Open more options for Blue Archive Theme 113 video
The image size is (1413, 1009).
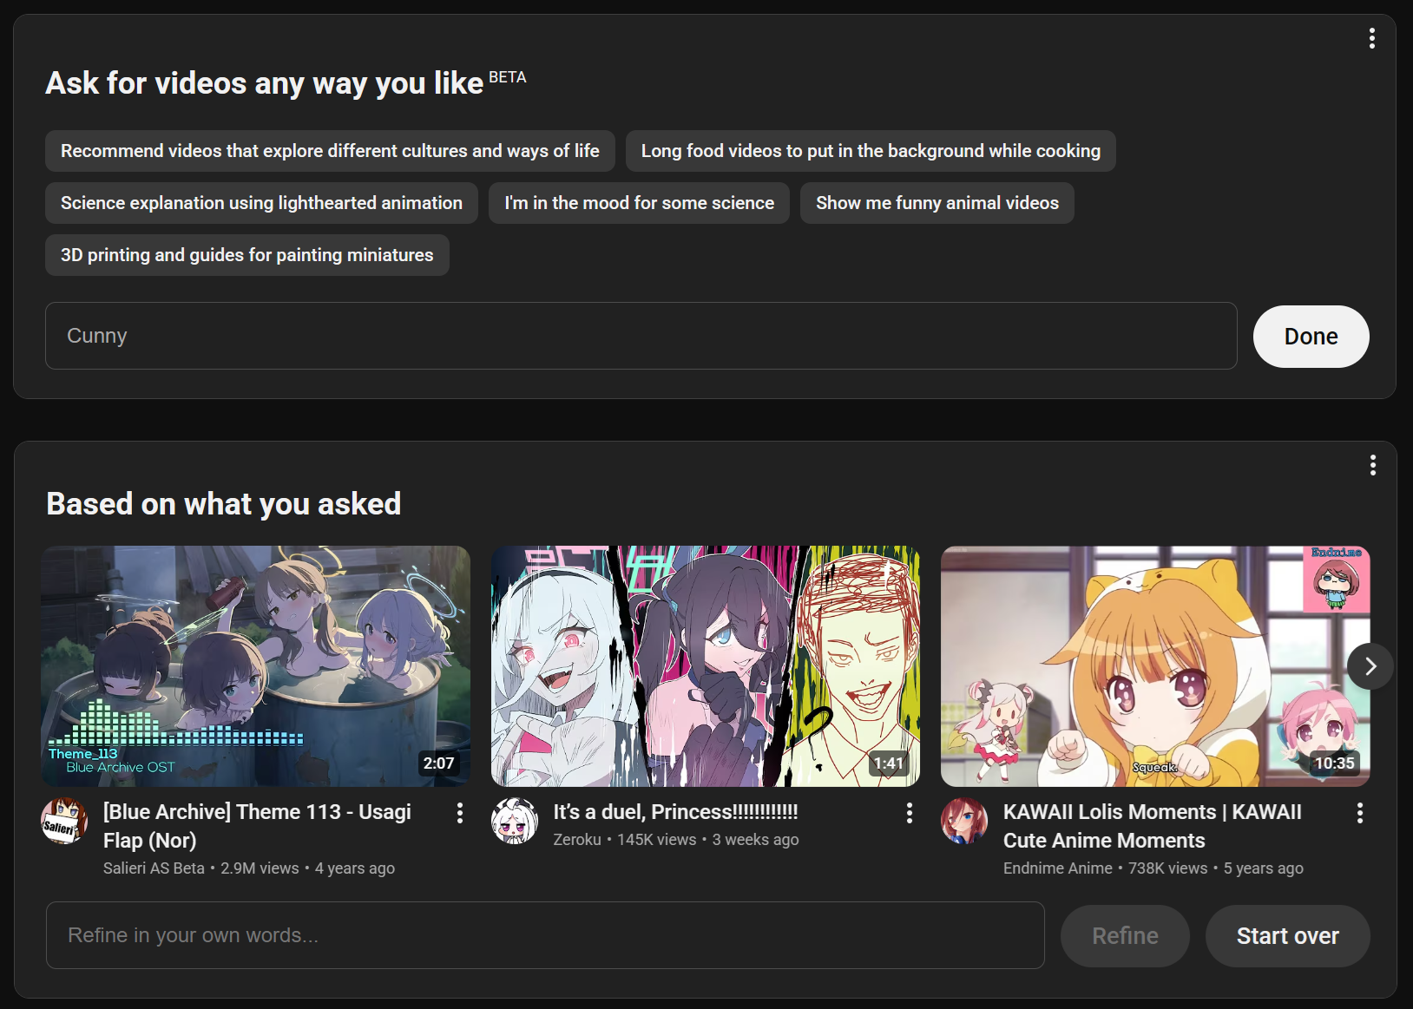click(459, 813)
